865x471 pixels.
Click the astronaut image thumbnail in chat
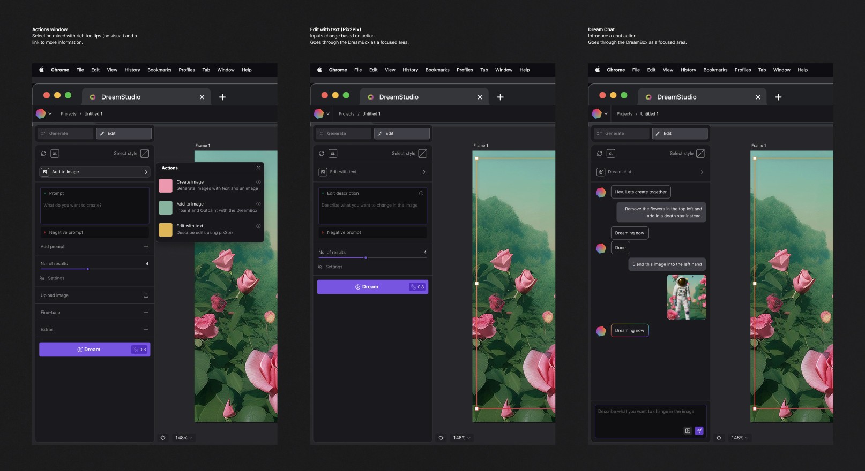click(687, 297)
